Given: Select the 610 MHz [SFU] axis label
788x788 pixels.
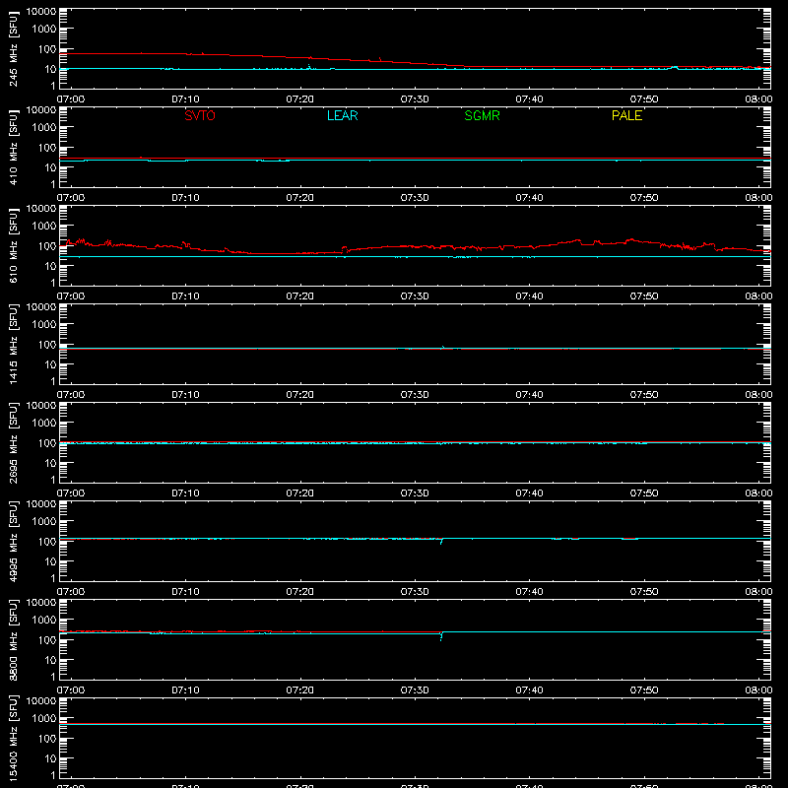Looking at the screenshot, I should click(14, 245).
